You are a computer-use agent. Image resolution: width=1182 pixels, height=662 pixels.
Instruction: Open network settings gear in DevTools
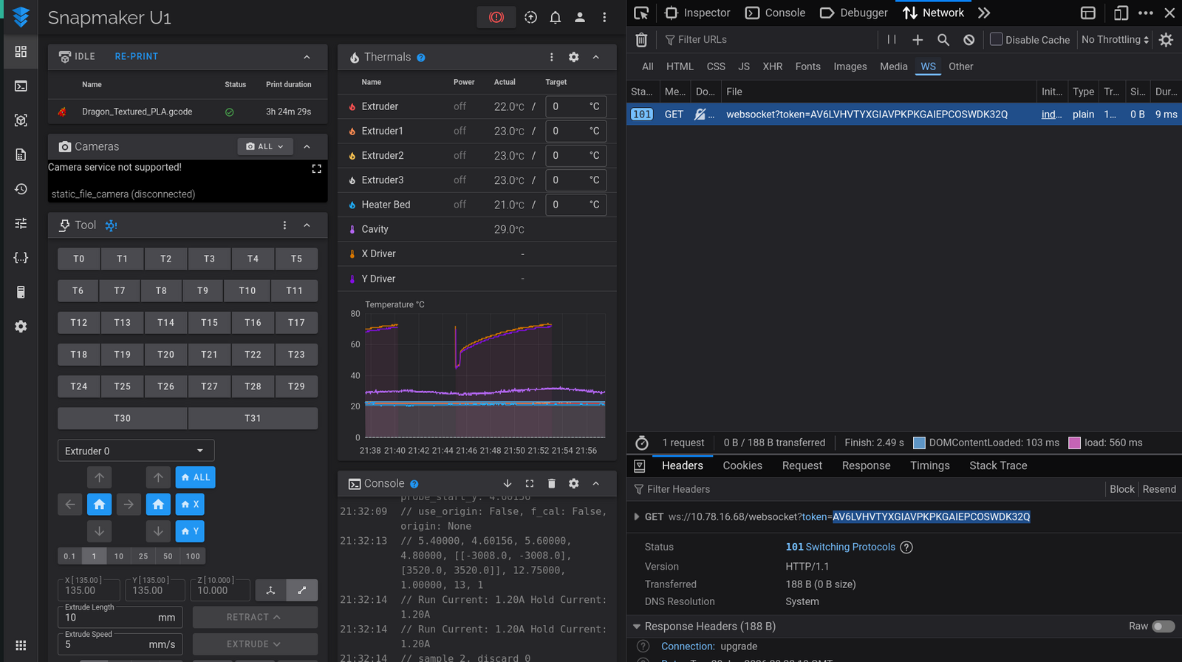[x=1166, y=40]
